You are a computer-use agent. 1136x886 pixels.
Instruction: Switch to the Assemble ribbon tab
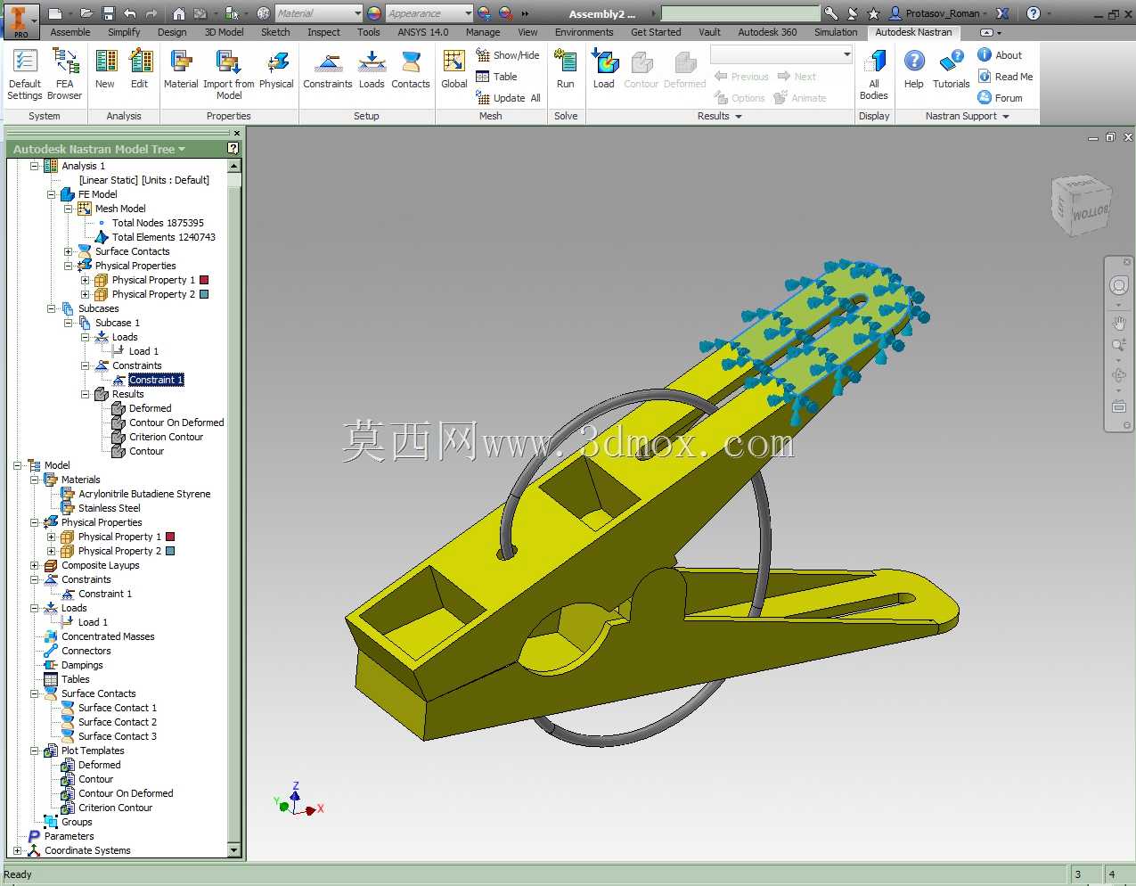click(70, 32)
